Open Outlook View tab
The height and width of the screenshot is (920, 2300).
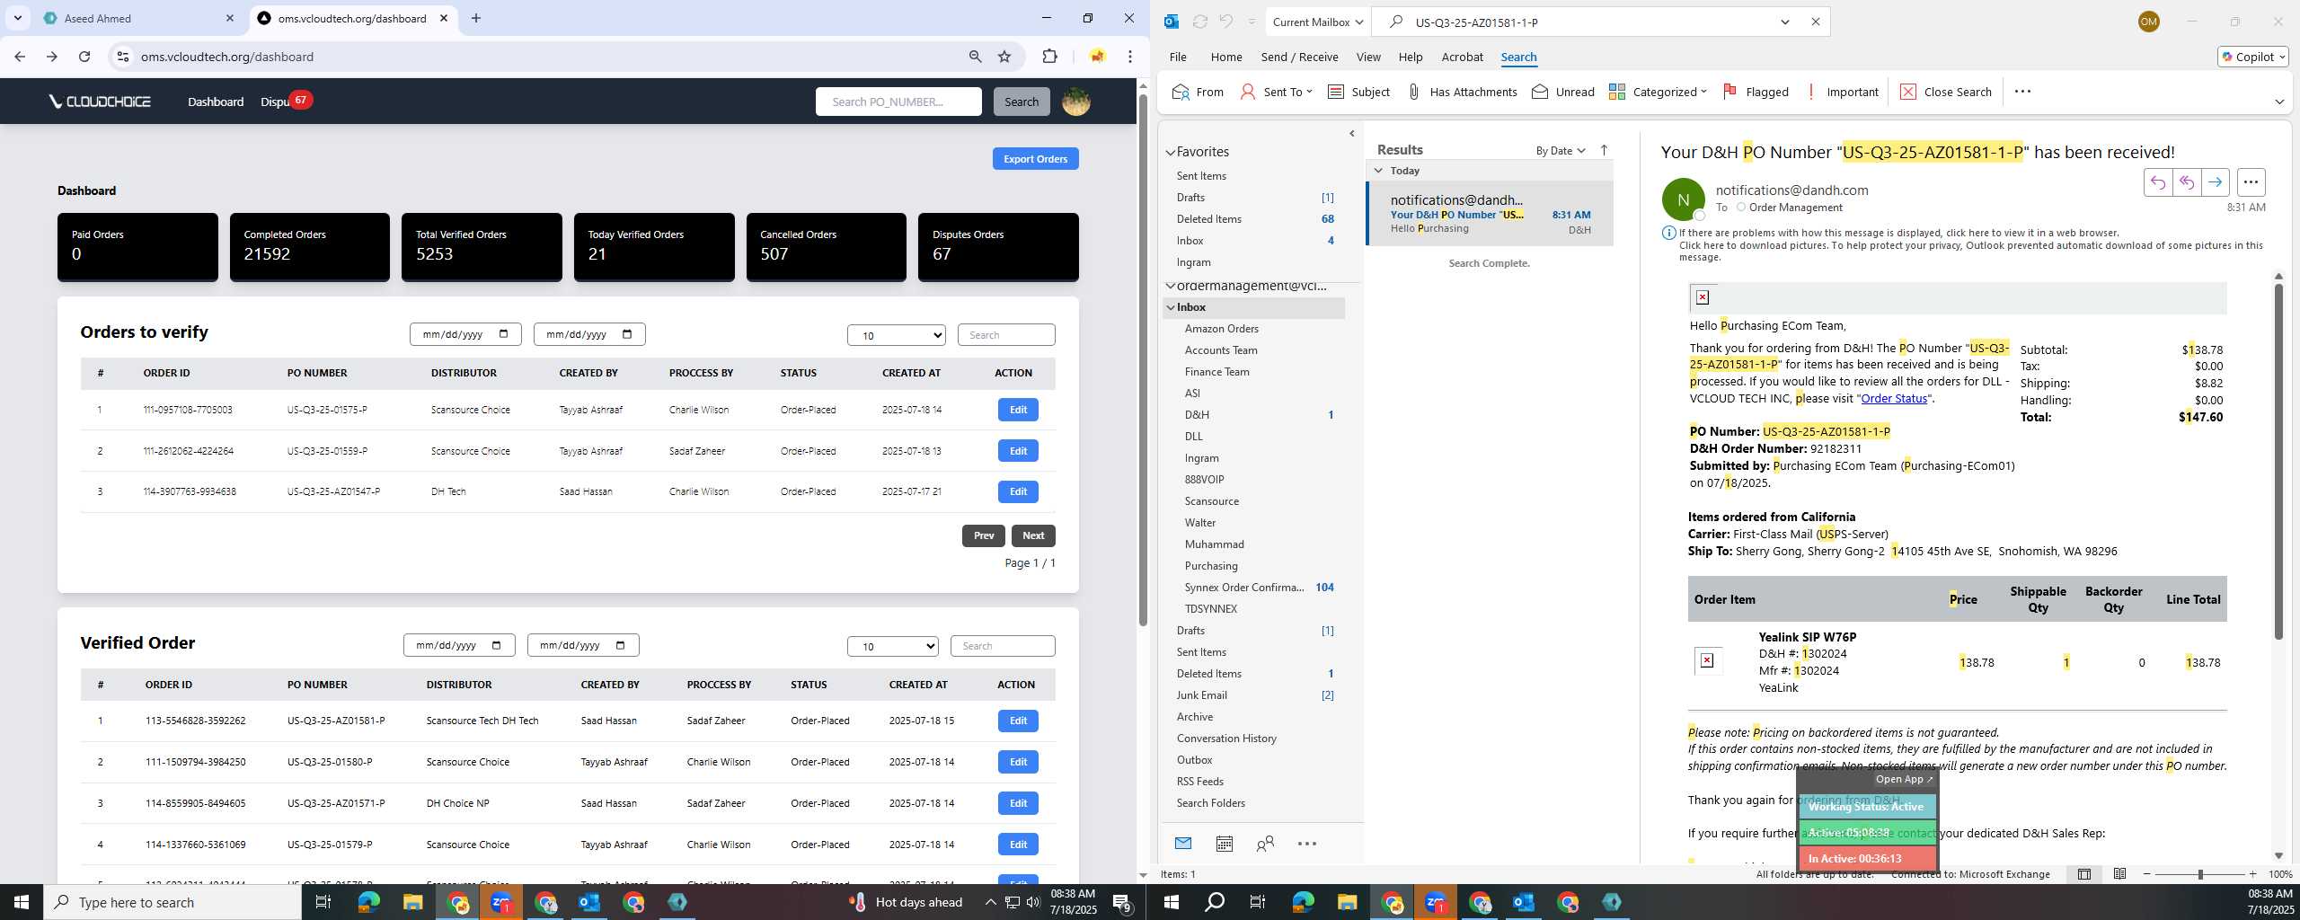1368,57
